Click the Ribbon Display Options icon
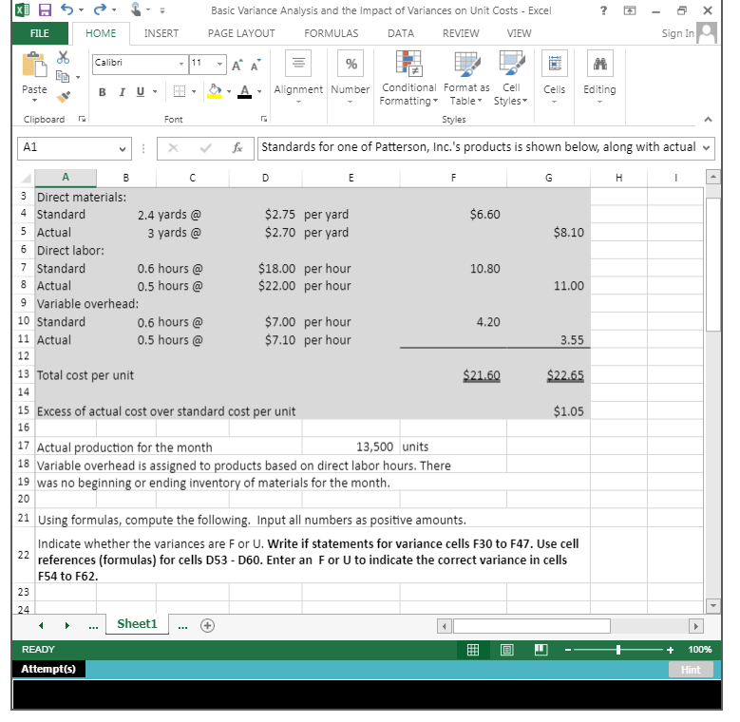Screen dimensions: 740x722 point(630,10)
